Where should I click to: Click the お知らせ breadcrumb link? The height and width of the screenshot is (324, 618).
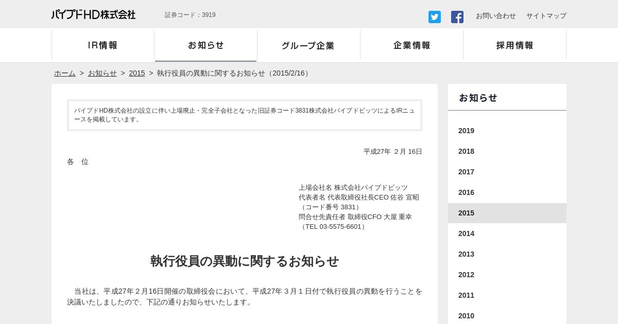point(102,73)
